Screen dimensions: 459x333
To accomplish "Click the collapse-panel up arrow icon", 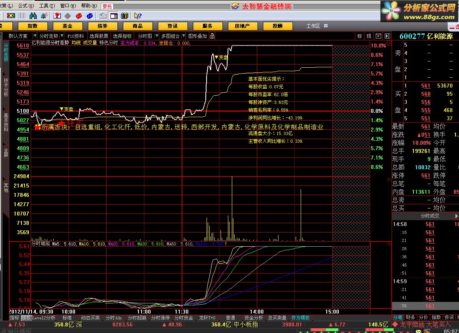I will pos(378,36).
